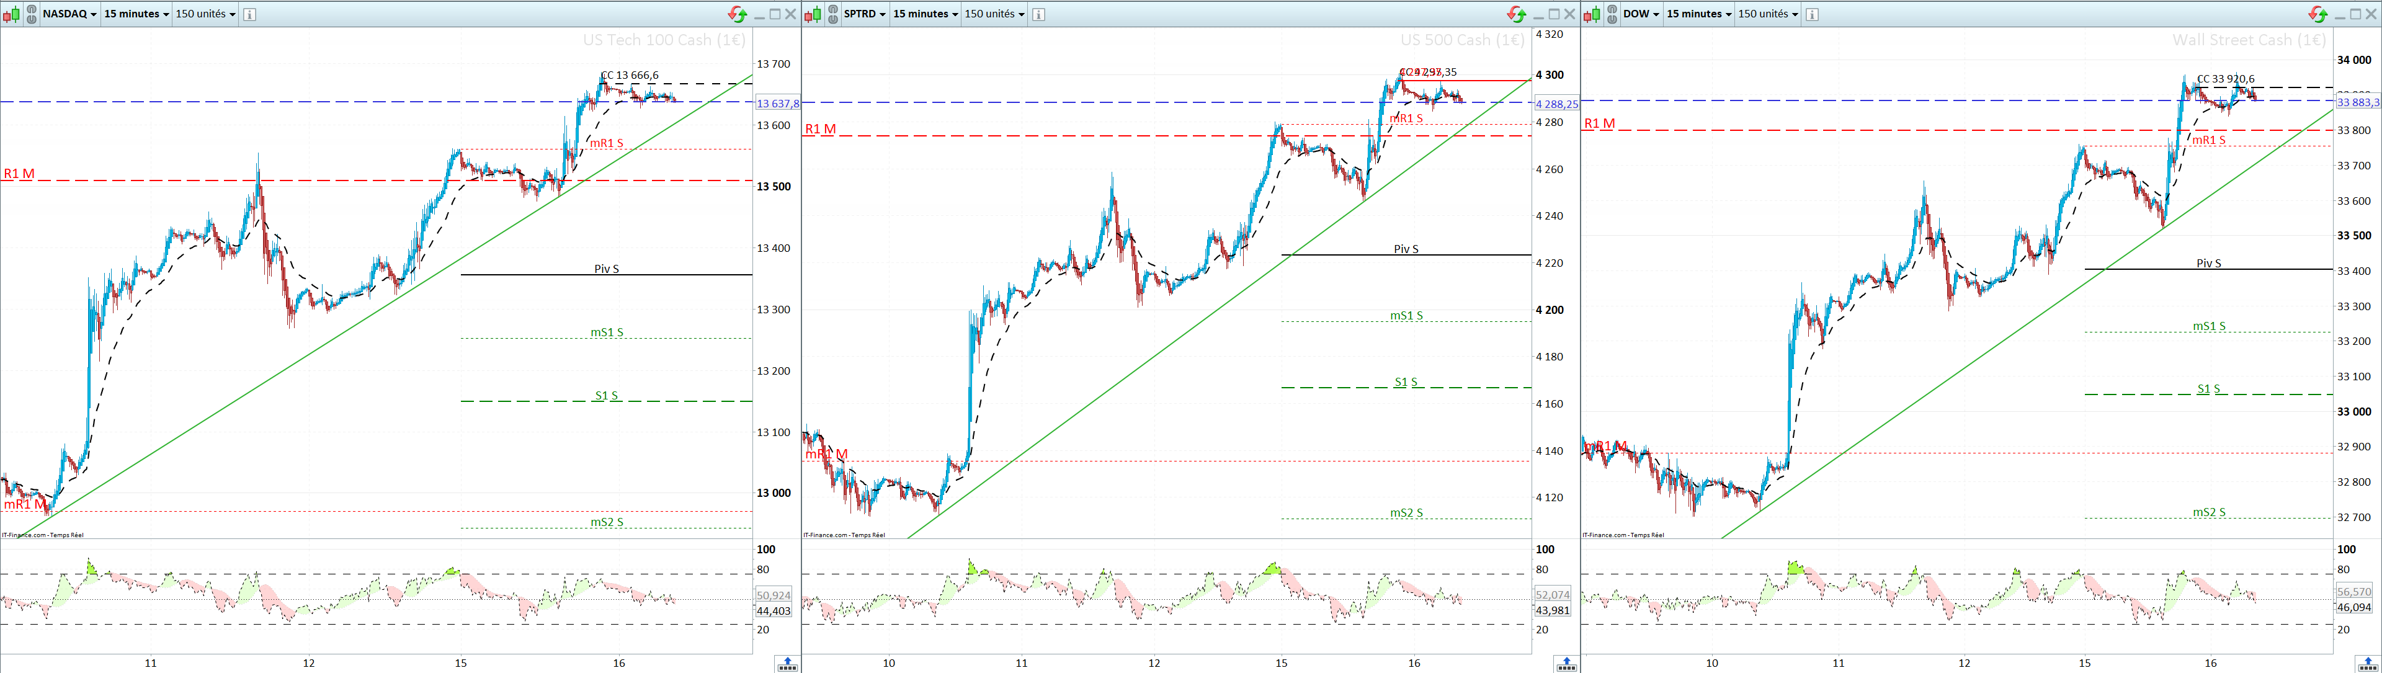Click the 'CC 13 666,6' label on NASDAQ chart
Image resolution: width=2382 pixels, height=673 pixels.
click(630, 76)
